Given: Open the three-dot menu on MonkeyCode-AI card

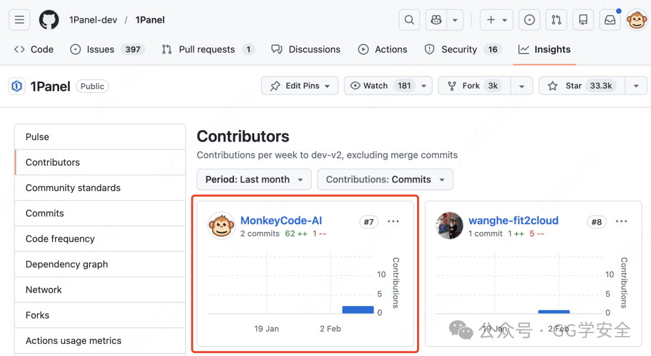Looking at the screenshot, I should (x=393, y=222).
